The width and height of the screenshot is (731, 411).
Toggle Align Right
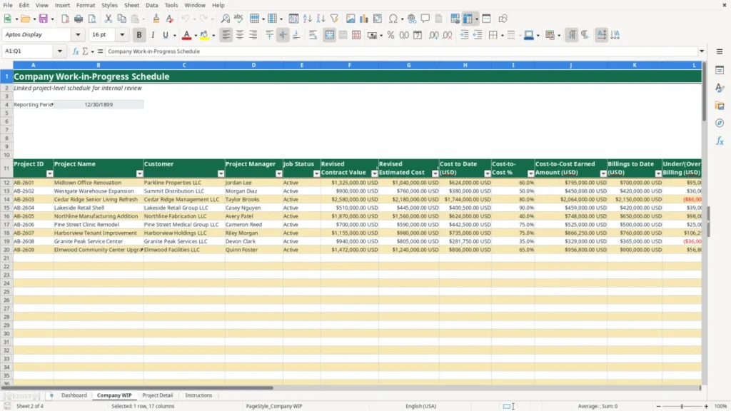click(x=253, y=35)
